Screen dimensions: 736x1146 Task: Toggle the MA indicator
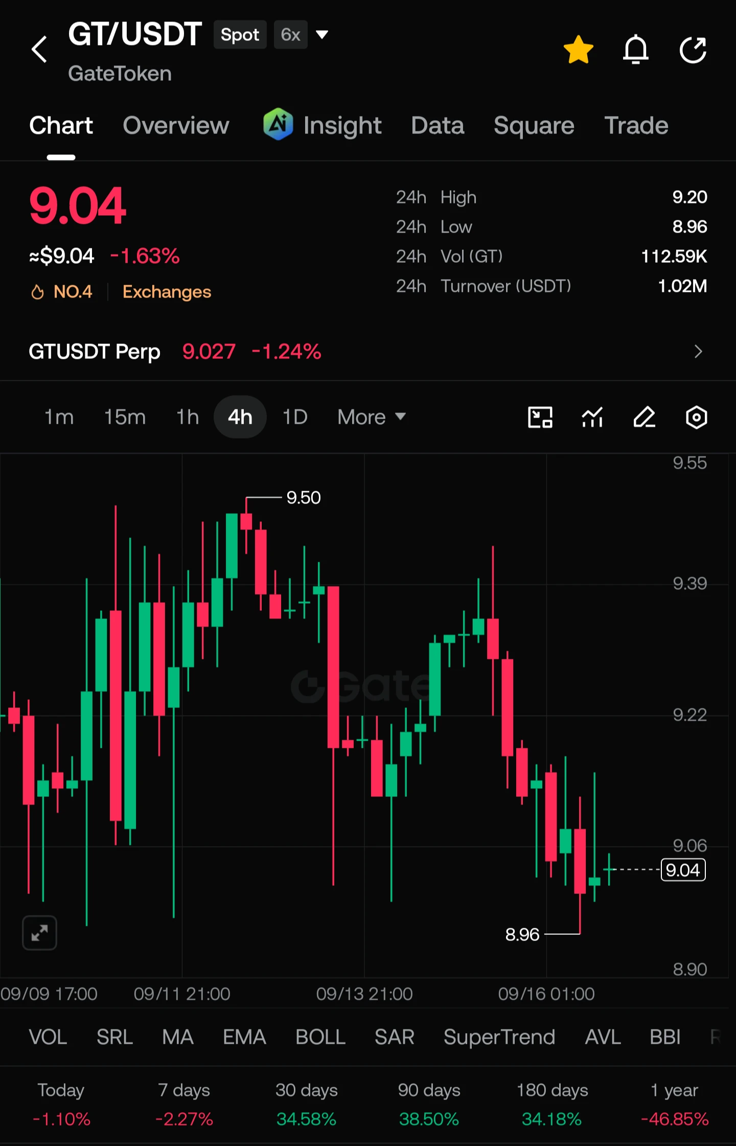[178, 1037]
